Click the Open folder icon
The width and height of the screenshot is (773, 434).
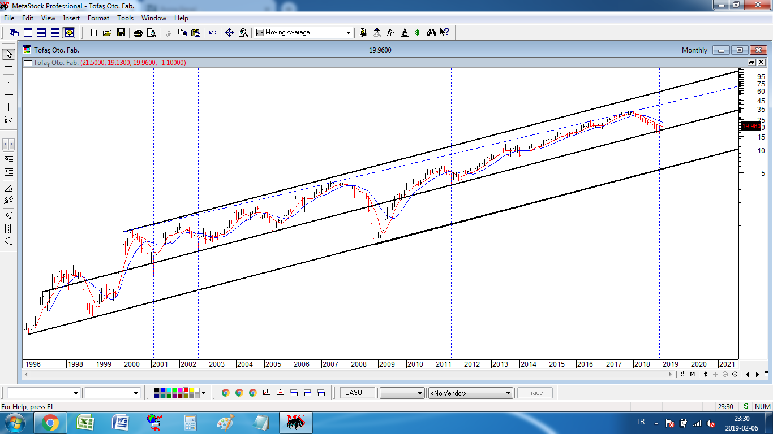pos(108,33)
